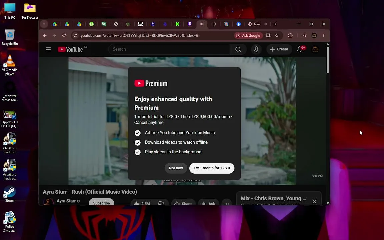Viewport: 384px width, 240px height.
Task: Select (64x)Euro Truck Simulator shortcut
Action: (x=10, y=170)
